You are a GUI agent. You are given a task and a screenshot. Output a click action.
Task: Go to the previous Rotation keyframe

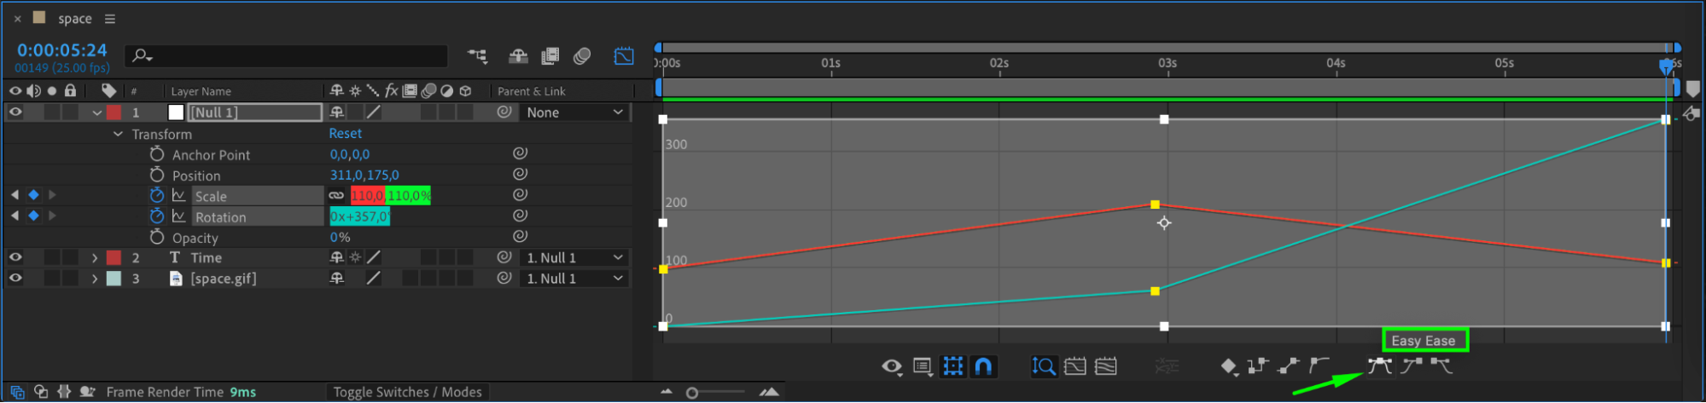pyautogui.click(x=15, y=216)
